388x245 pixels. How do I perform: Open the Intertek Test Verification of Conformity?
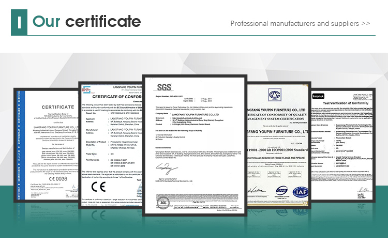pyautogui.click(x=342, y=145)
